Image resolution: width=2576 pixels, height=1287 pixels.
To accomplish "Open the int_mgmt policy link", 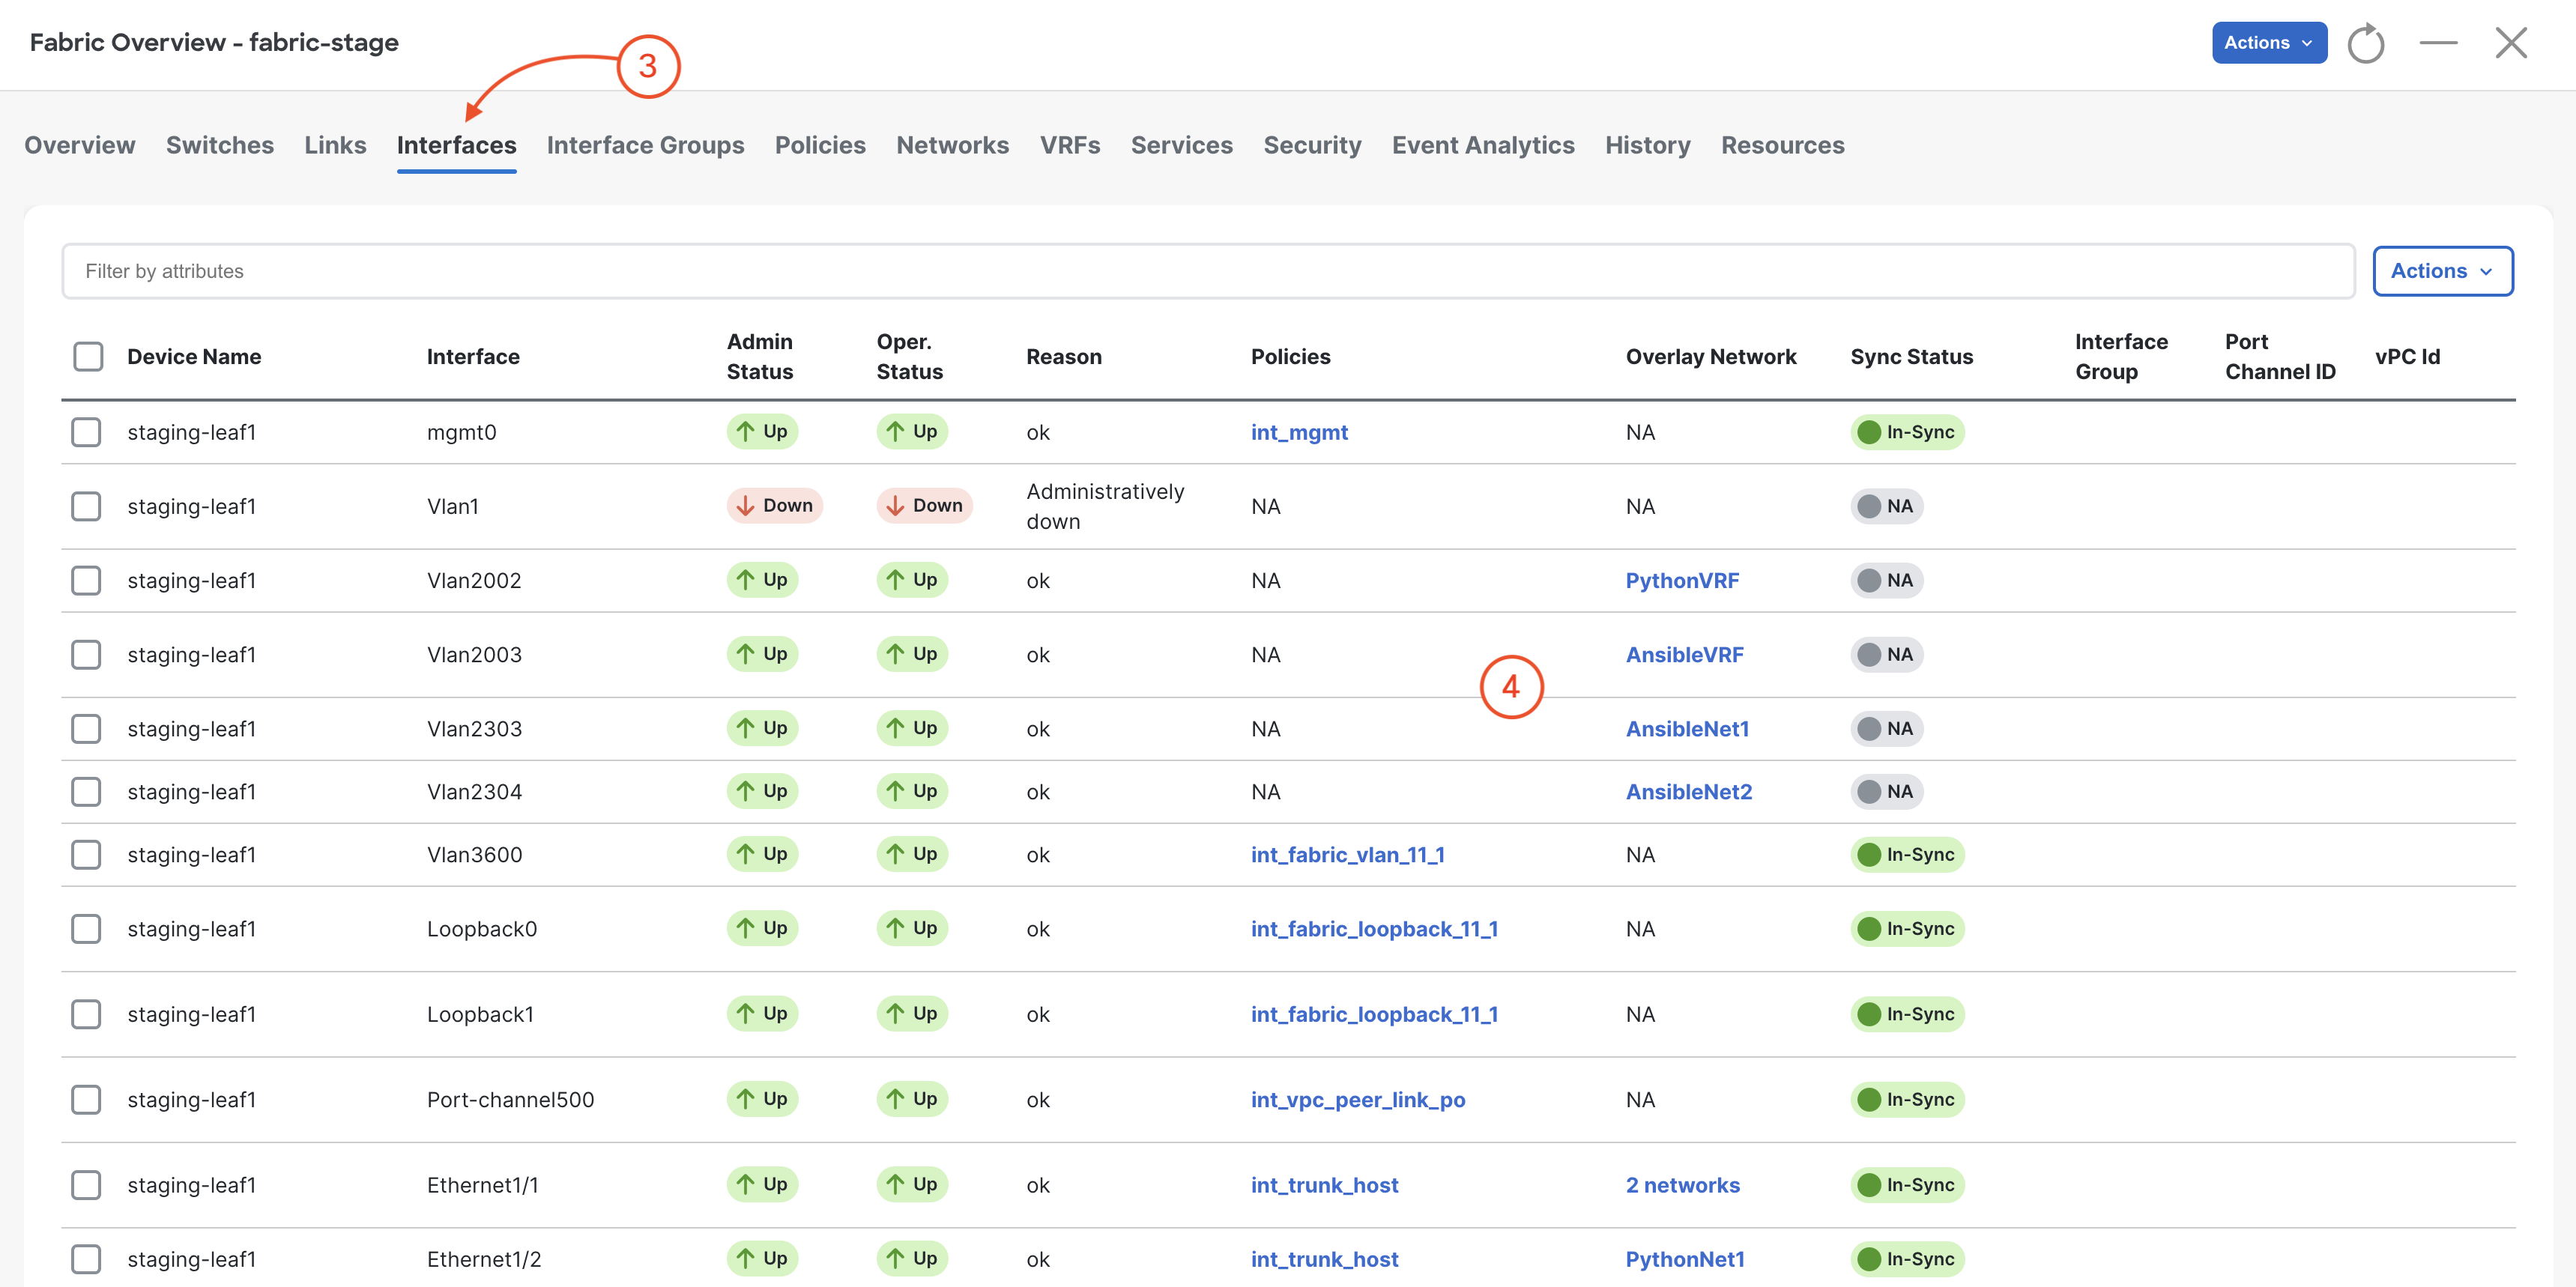I will pyautogui.click(x=1299, y=432).
